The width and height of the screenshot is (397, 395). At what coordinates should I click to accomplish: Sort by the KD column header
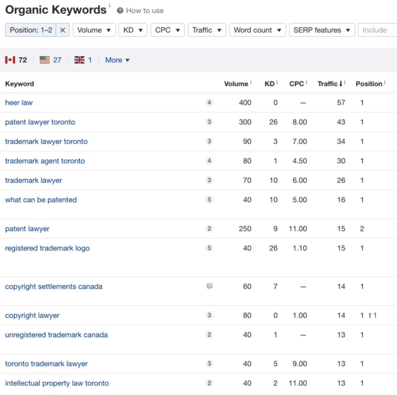tap(269, 84)
